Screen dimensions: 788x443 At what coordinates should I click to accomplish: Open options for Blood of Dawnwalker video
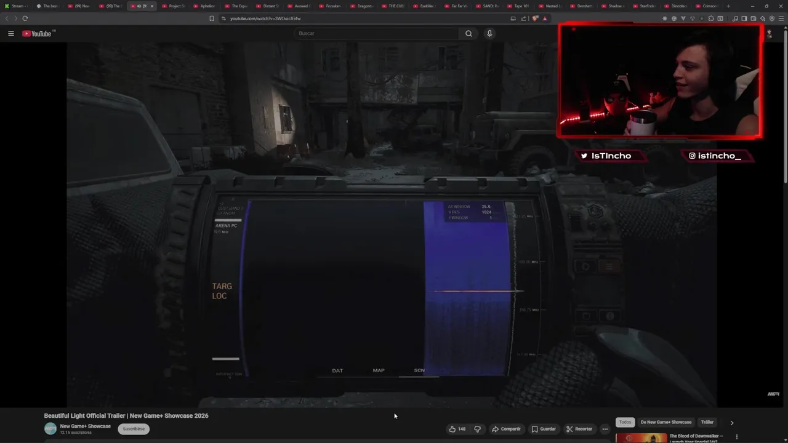736,437
